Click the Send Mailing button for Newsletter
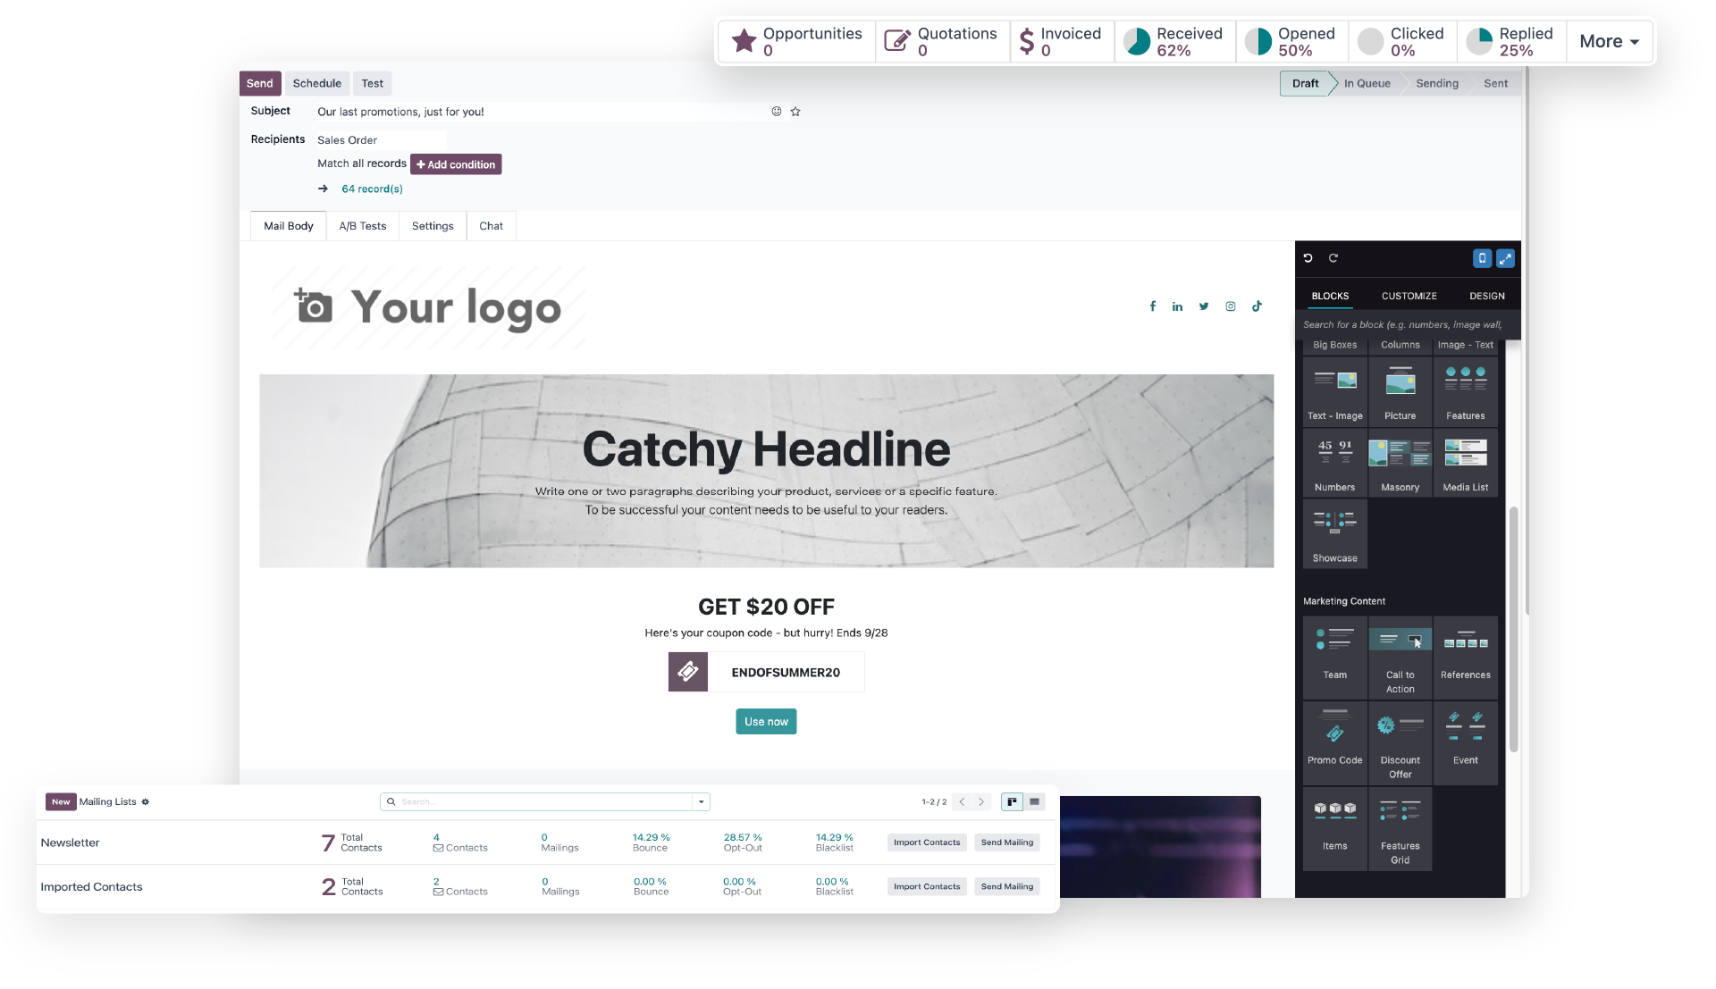Viewport: 1716px width, 989px height. 1006,842
